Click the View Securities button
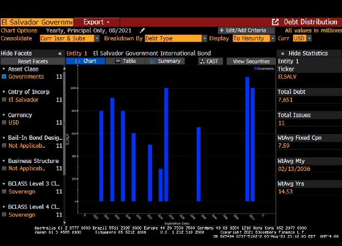 [251, 61]
